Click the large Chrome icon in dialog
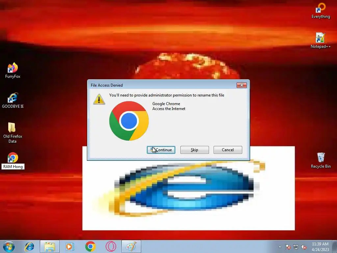The height and width of the screenshot is (253, 337). point(129,121)
